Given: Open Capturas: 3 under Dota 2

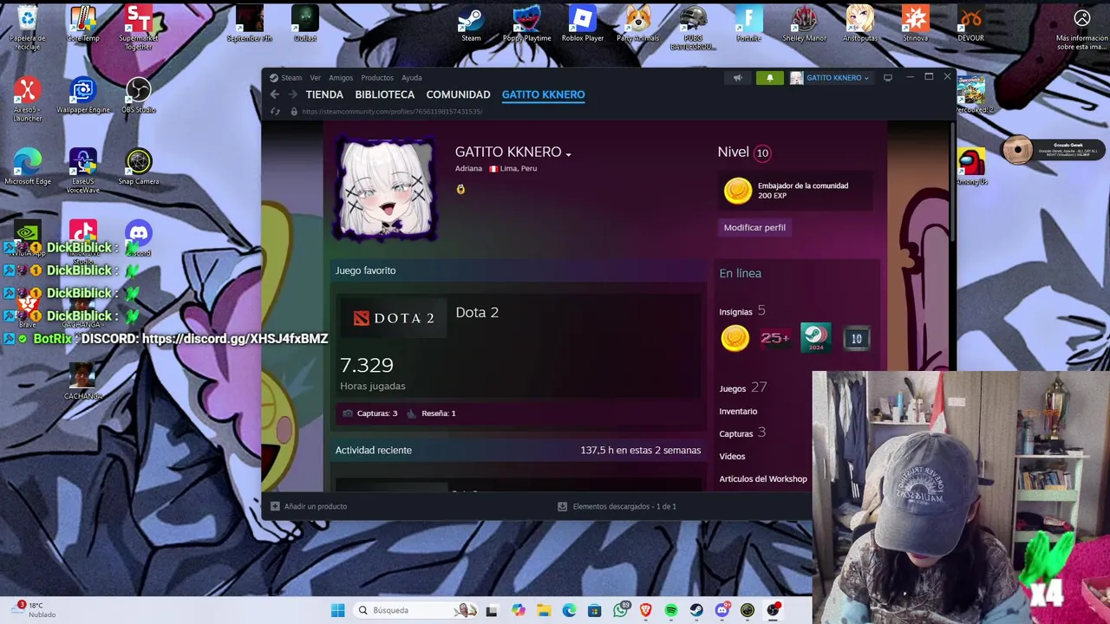Looking at the screenshot, I should point(371,413).
